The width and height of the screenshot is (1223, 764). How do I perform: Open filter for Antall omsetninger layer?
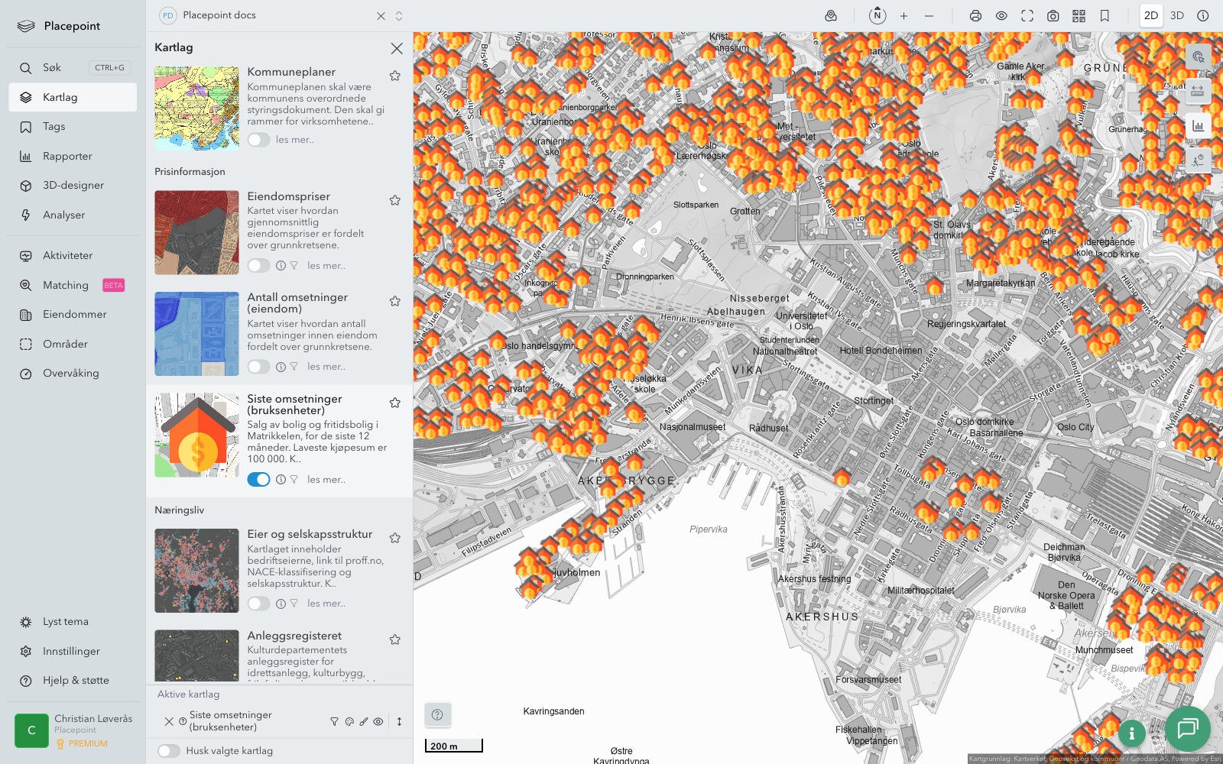294,367
